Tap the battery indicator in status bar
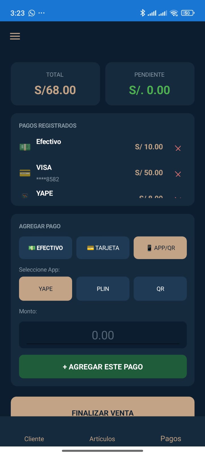Viewport: 205px width, 455px height. click(x=188, y=13)
